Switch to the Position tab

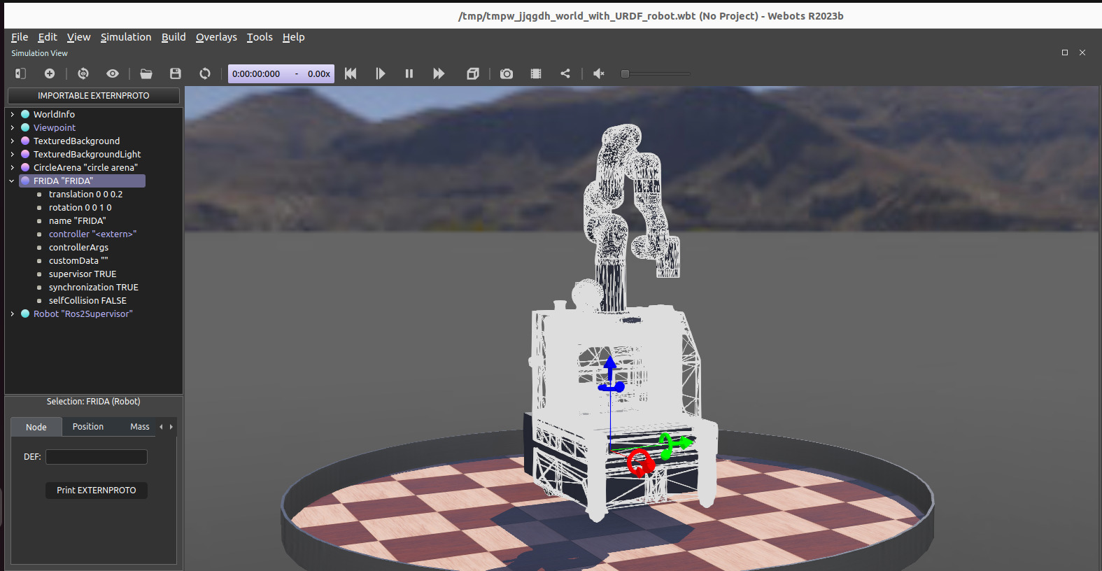click(88, 427)
